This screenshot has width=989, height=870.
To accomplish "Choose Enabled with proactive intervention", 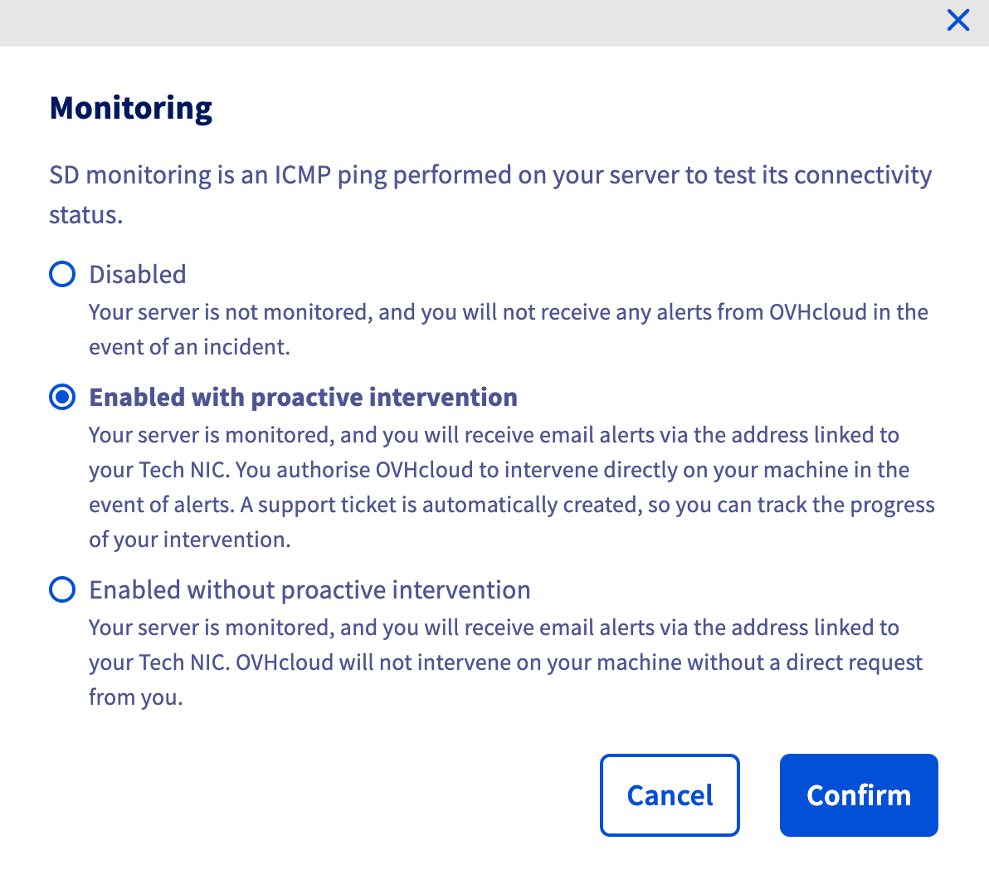I will 62,397.
